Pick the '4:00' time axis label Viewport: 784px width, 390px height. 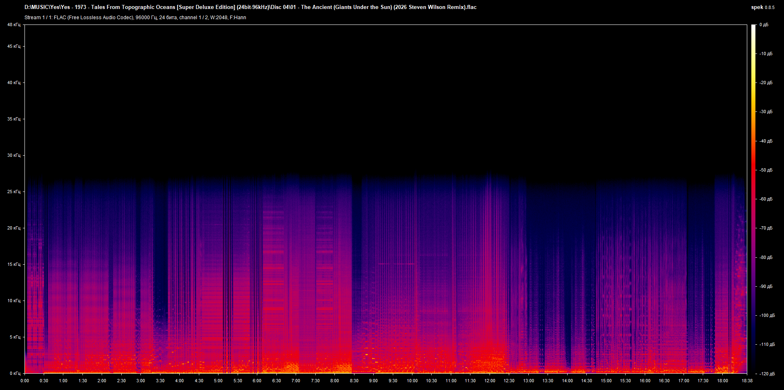(x=179, y=381)
